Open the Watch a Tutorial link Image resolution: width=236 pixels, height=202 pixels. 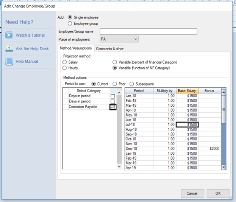point(30,35)
